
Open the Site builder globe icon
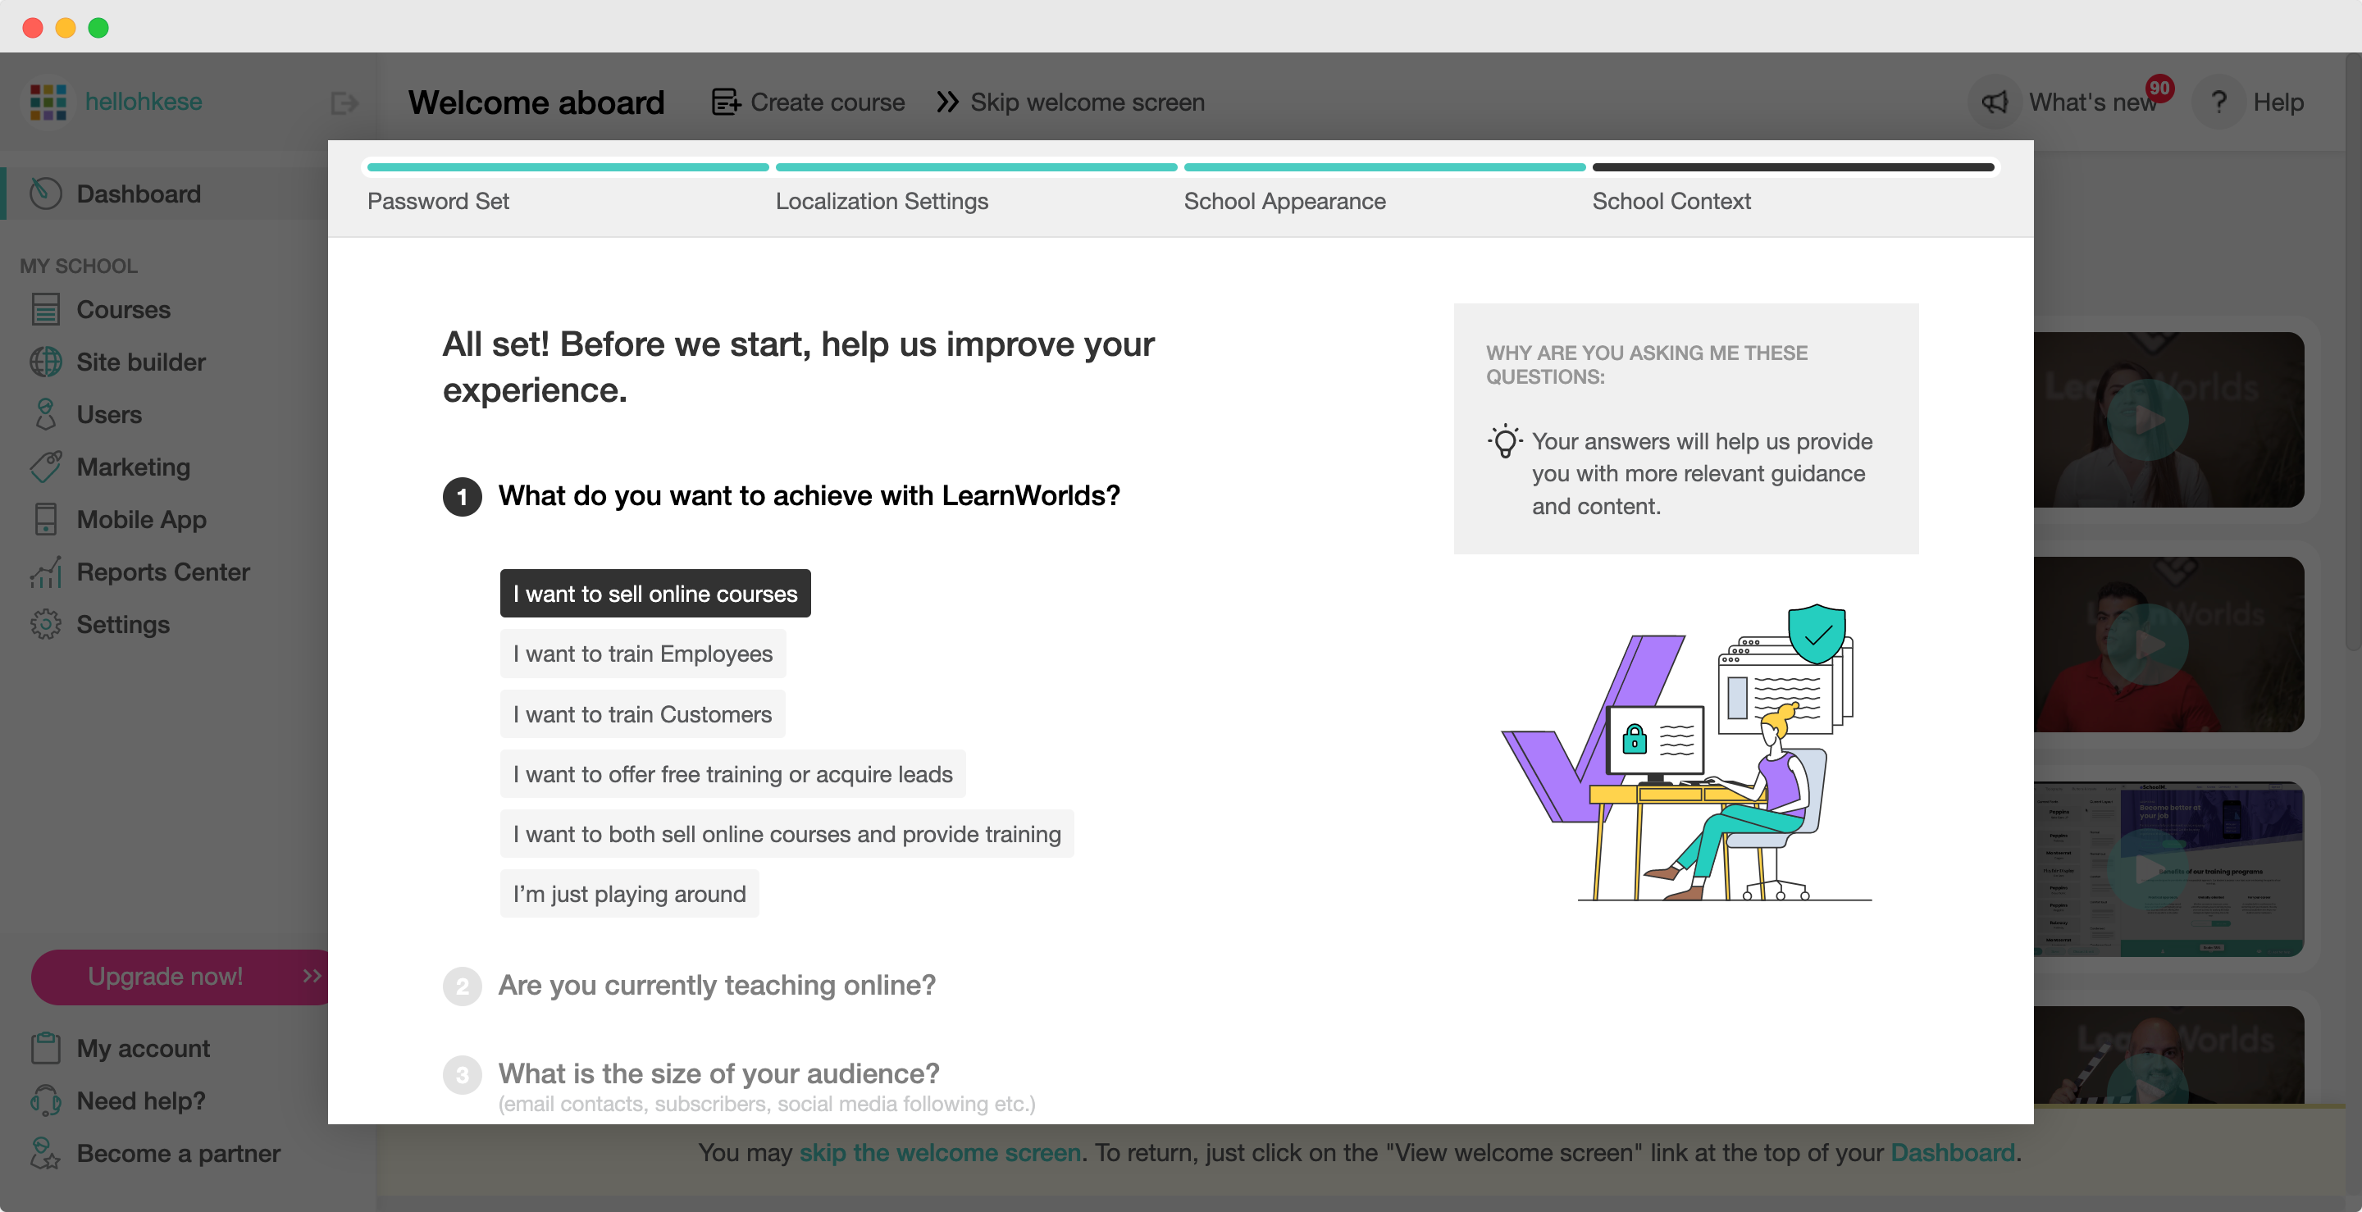coord(45,362)
